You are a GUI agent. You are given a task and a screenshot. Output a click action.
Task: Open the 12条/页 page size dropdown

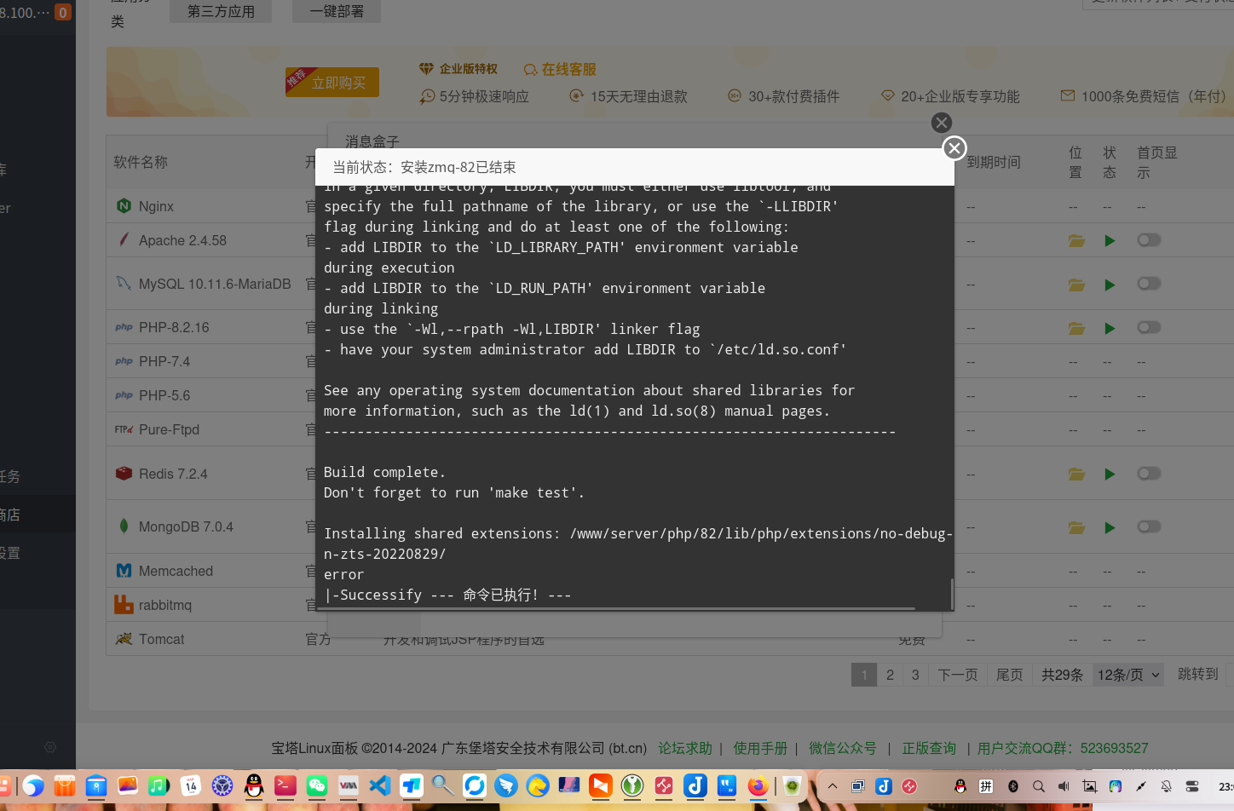coord(1128,675)
